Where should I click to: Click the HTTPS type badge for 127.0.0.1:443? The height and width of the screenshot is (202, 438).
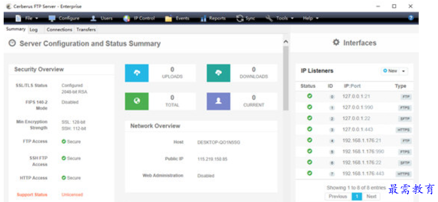point(403,130)
